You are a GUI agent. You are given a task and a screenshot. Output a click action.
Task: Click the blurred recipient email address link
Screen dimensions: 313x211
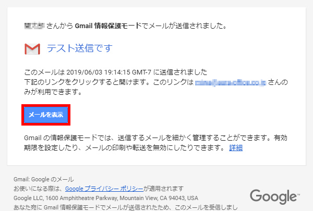pyautogui.click(x=231, y=82)
